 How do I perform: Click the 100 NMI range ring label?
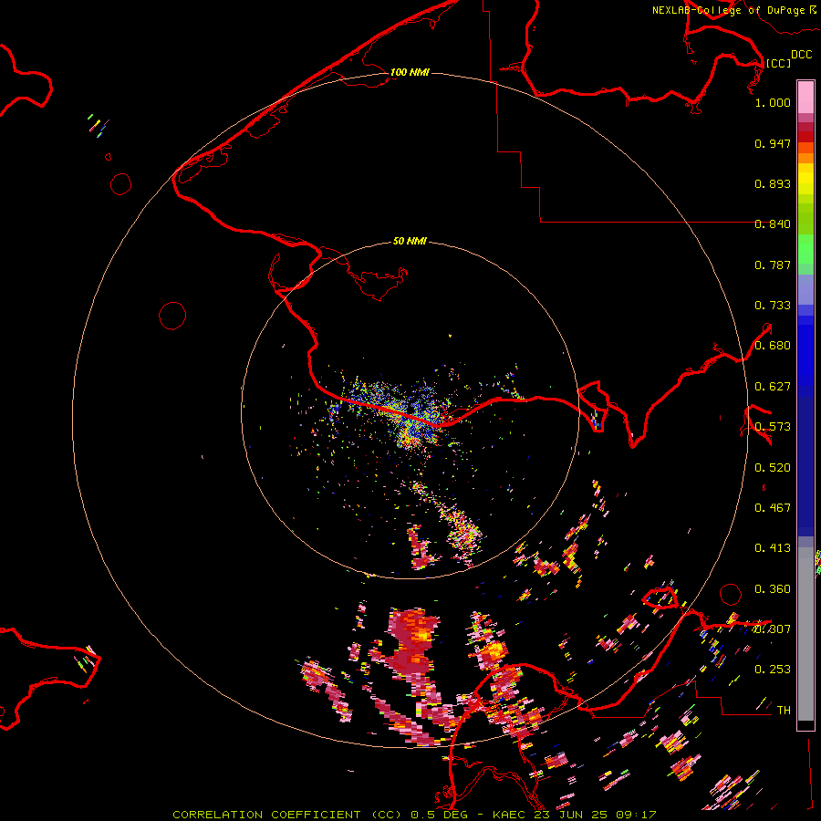(410, 72)
